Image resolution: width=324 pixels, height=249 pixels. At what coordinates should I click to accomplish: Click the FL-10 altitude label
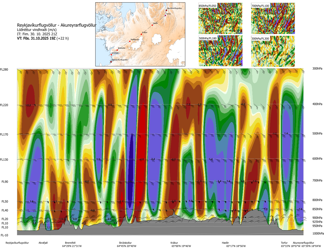(4, 235)
